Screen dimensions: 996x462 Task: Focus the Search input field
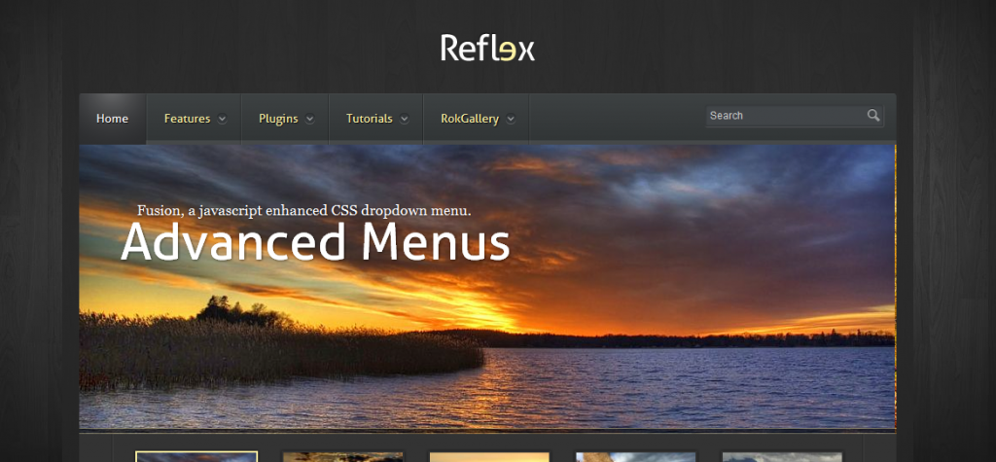point(786,116)
